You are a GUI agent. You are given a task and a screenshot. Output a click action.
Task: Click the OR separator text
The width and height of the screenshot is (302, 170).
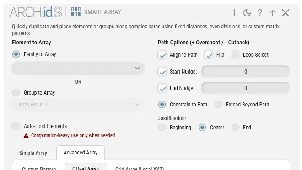pos(78,82)
